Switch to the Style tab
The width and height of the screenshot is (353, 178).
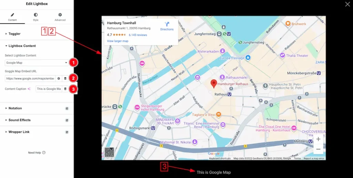36,17
